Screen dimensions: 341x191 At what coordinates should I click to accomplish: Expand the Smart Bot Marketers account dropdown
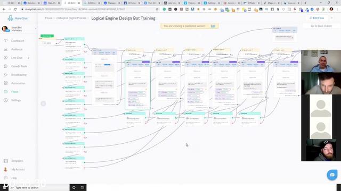click(x=36, y=29)
